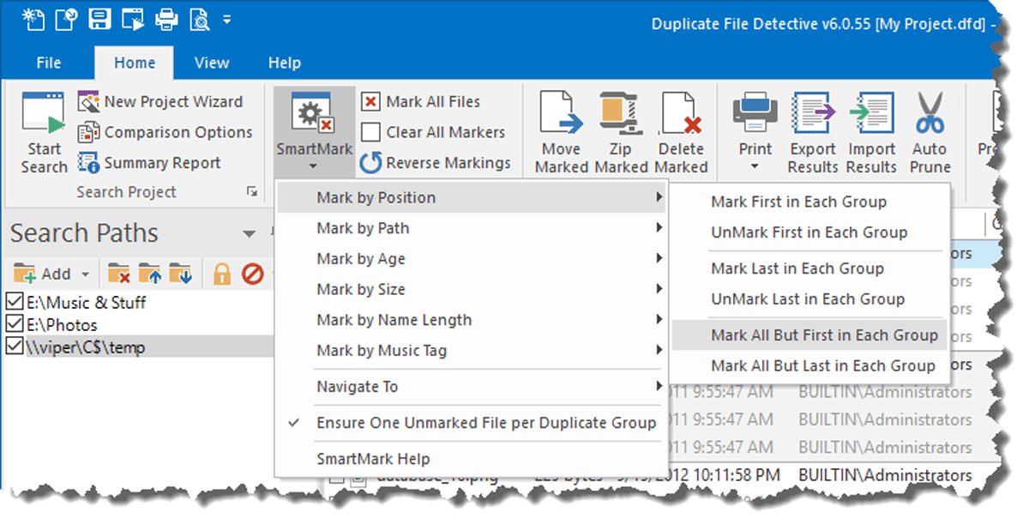Click Mark All Files
This screenshot has height=524, width=1029.
click(x=420, y=102)
